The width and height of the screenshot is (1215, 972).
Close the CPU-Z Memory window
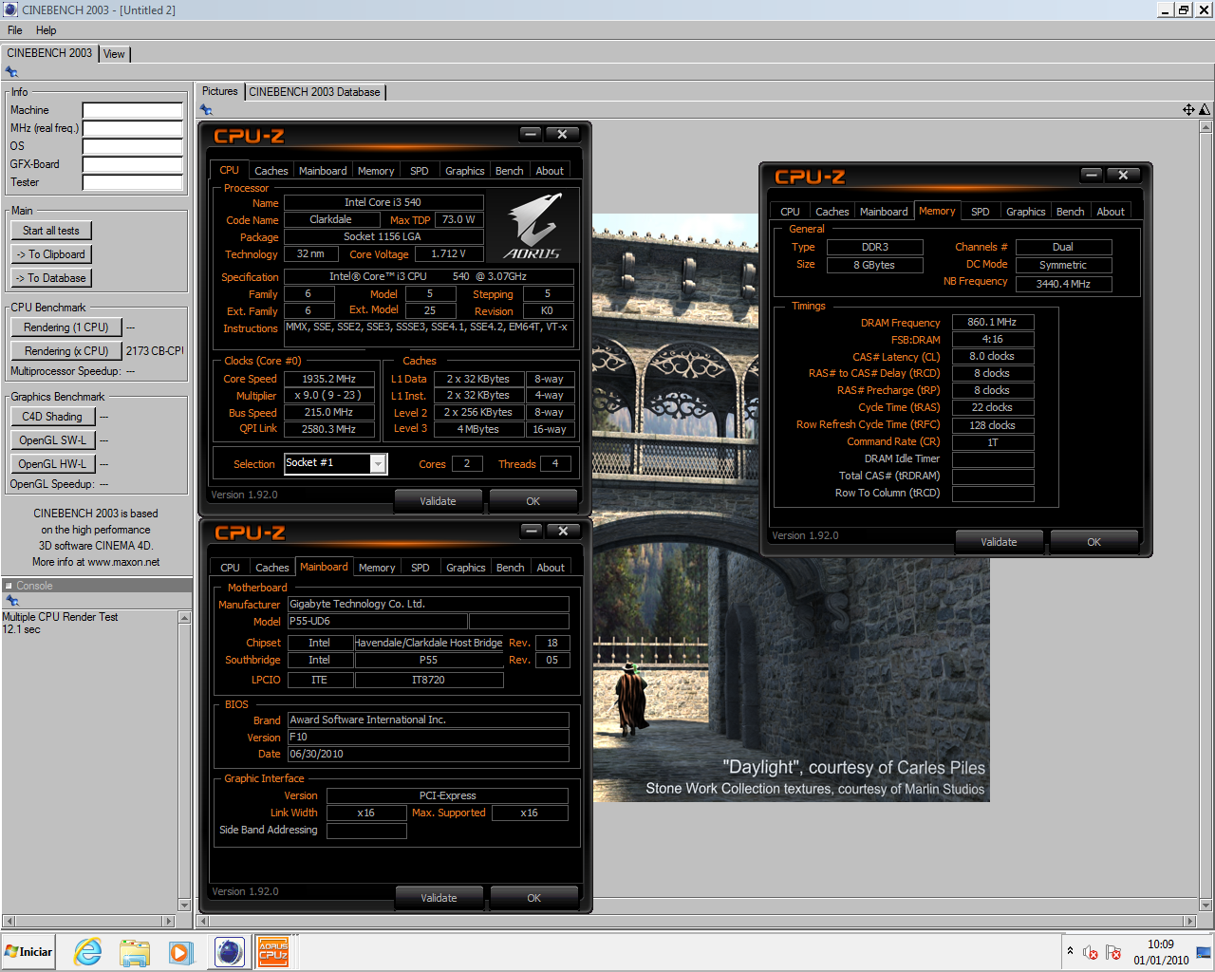coord(1123,175)
